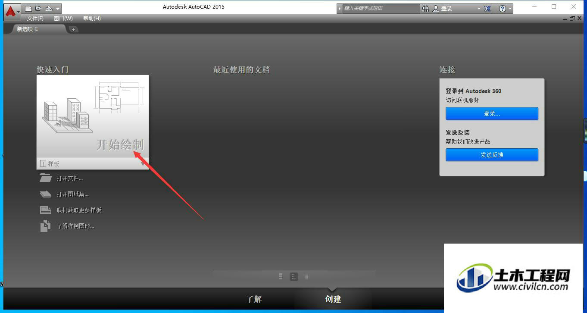The image size is (587, 313).
Task: Click the 最近使用的文档 heading text
Action: point(242,69)
